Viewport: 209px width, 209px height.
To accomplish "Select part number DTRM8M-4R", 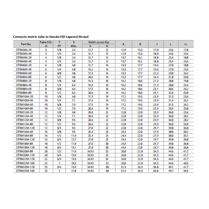I will coord(24,85).
